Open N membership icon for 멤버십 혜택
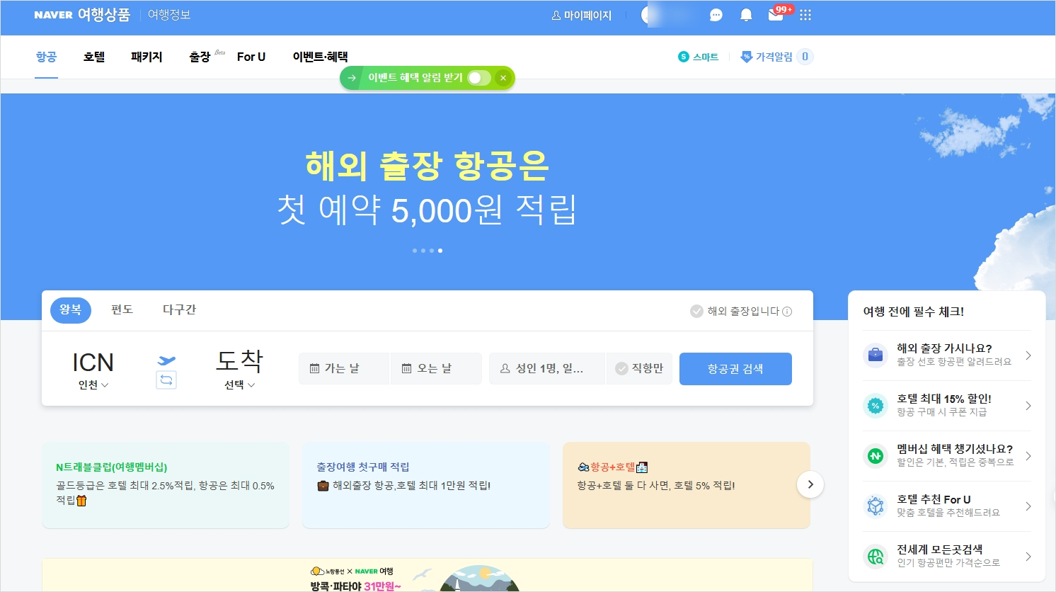 (876, 456)
